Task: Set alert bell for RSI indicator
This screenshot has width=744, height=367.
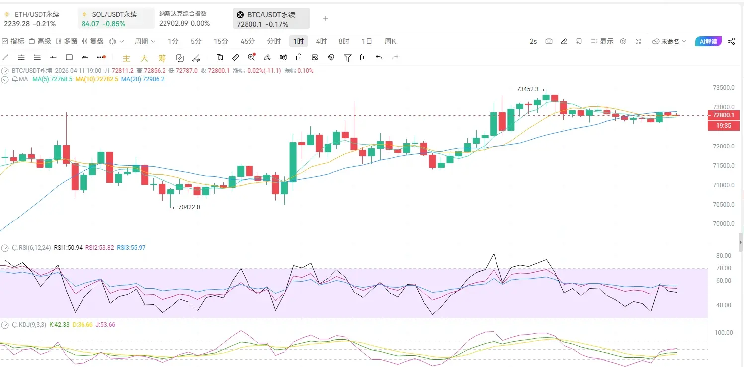Action: (x=15, y=248)
